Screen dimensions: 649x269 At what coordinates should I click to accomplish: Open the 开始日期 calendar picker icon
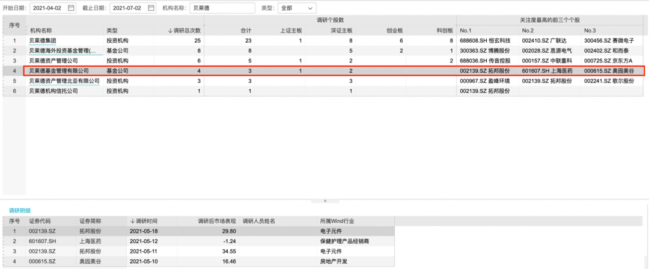(72, 8)
